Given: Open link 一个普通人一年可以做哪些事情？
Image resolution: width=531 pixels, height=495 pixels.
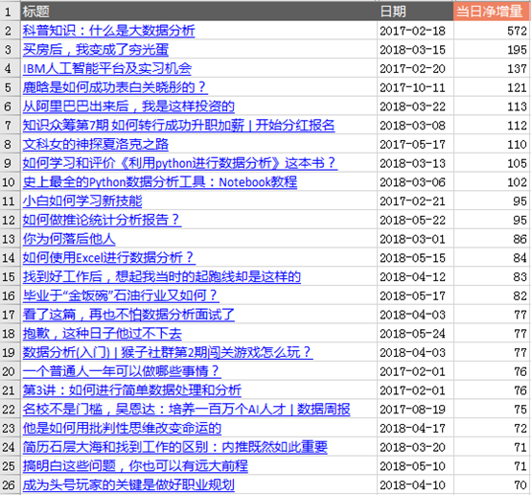Looking at the screenshot, I should tap(122, 371).
